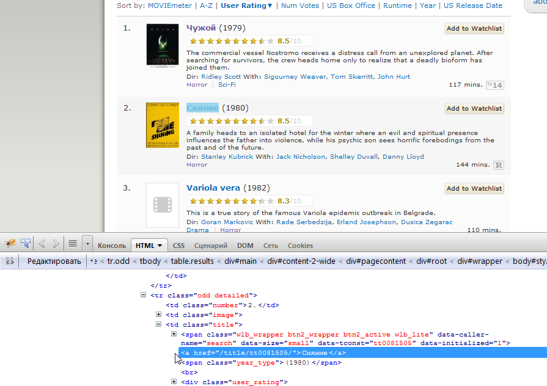Click the small icon left of Редактировать
The height and width of the screenshot is (386, 547).
pos(10,261)
